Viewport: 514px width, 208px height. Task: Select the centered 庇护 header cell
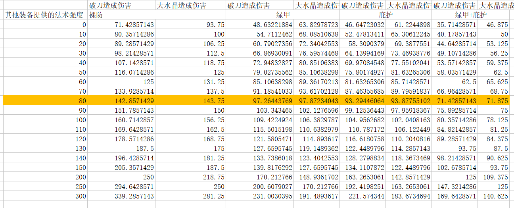(385, 15)
